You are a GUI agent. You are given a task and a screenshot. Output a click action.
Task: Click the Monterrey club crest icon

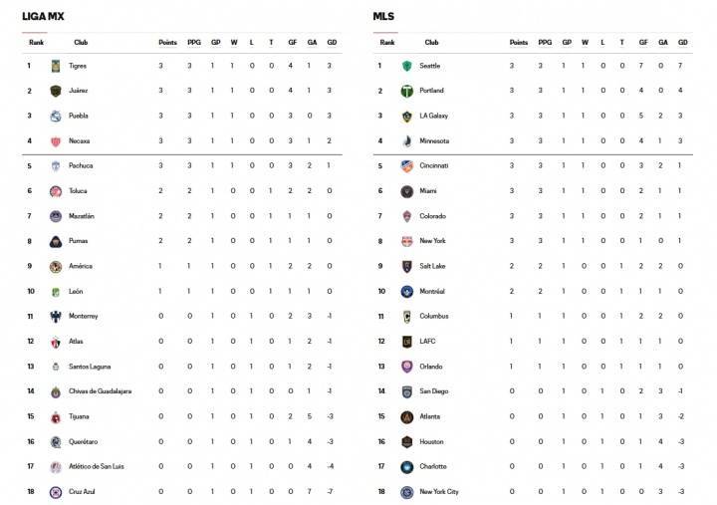[56, 317]
